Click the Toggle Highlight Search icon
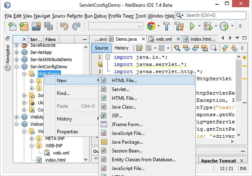The width and height of the screenshot is (252, 176). pos(204,48)
